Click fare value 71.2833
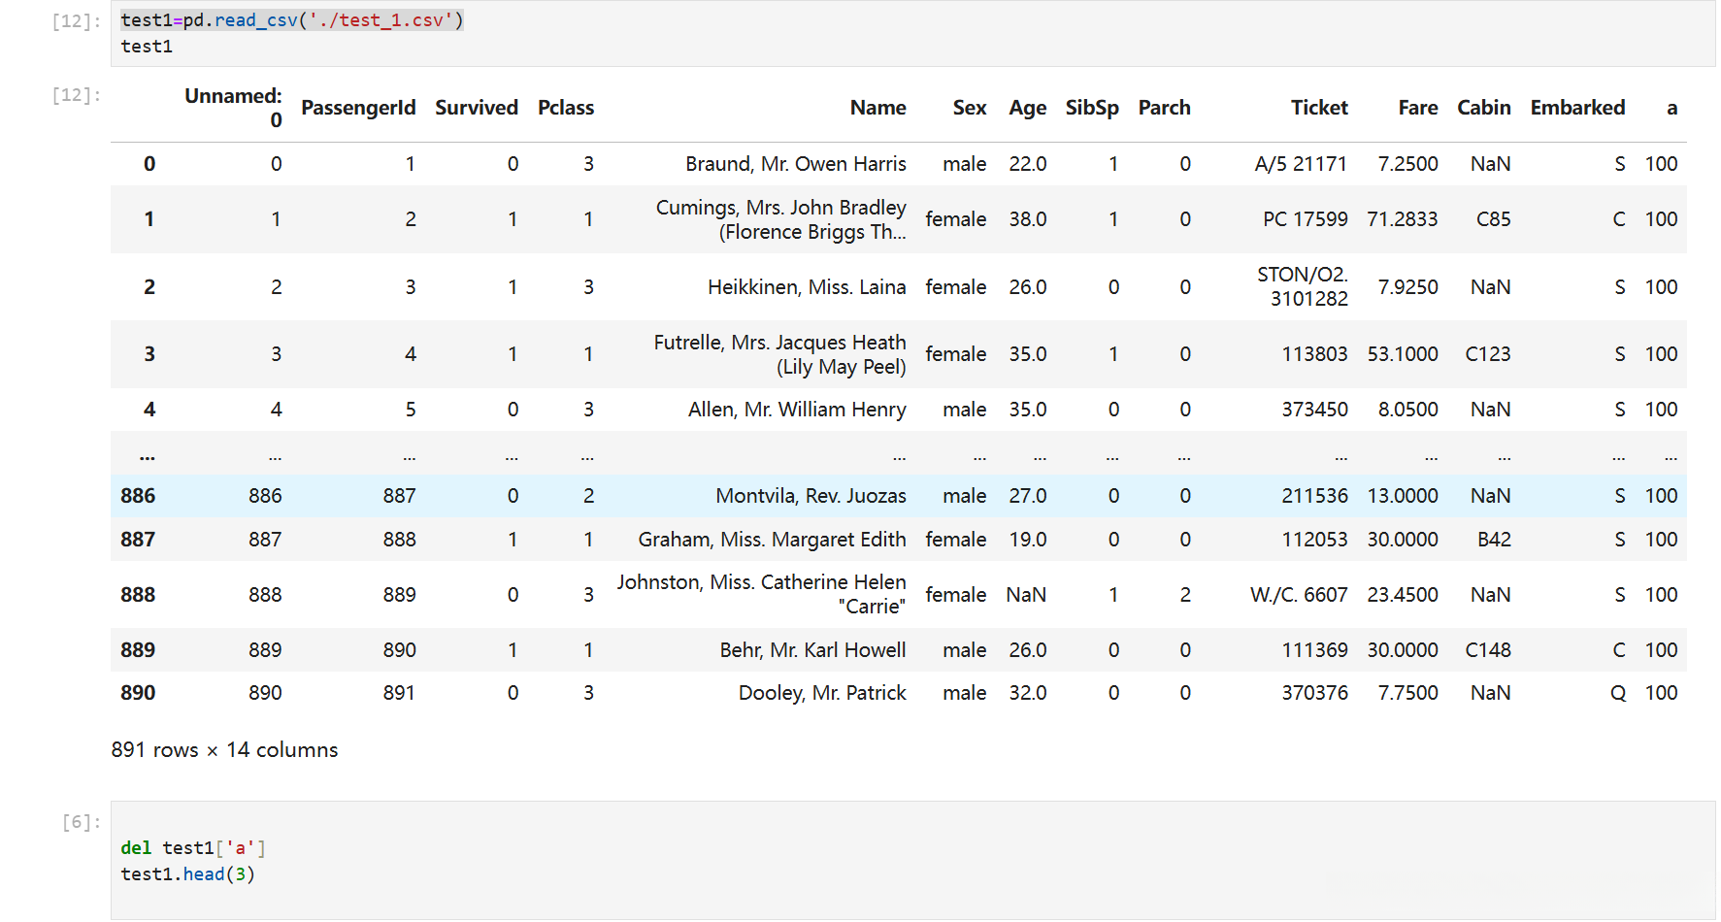The height and width of the screenshot is (922, 1721). point(1403,219)
